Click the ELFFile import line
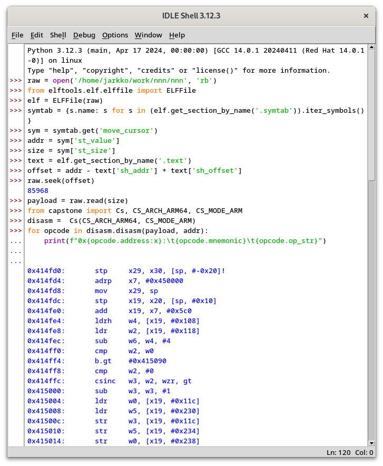 [112, 90]
